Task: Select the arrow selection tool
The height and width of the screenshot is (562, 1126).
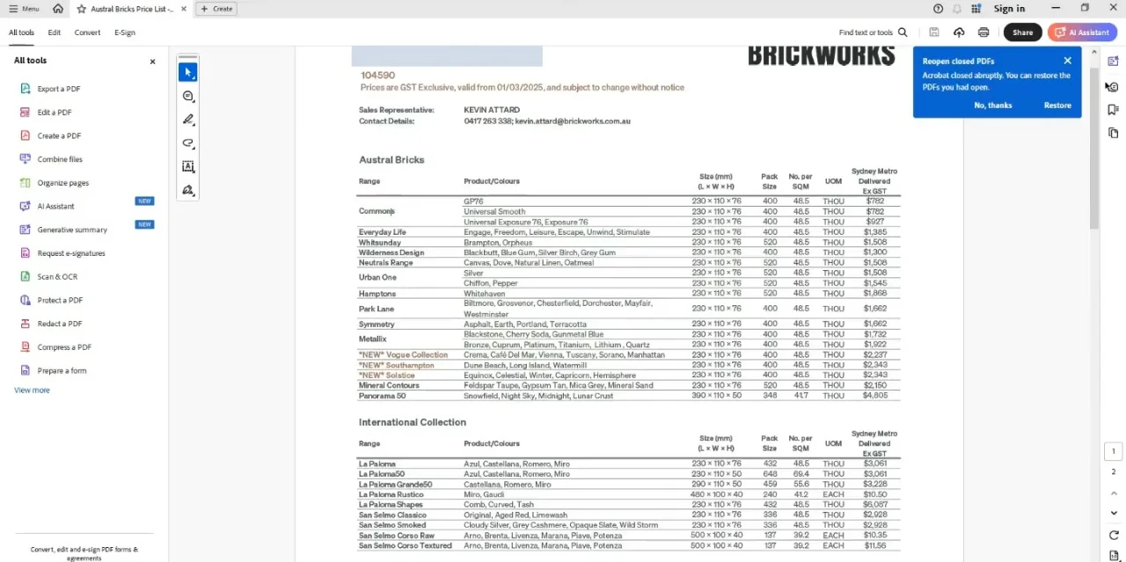Action: click(x=187, y=72)
